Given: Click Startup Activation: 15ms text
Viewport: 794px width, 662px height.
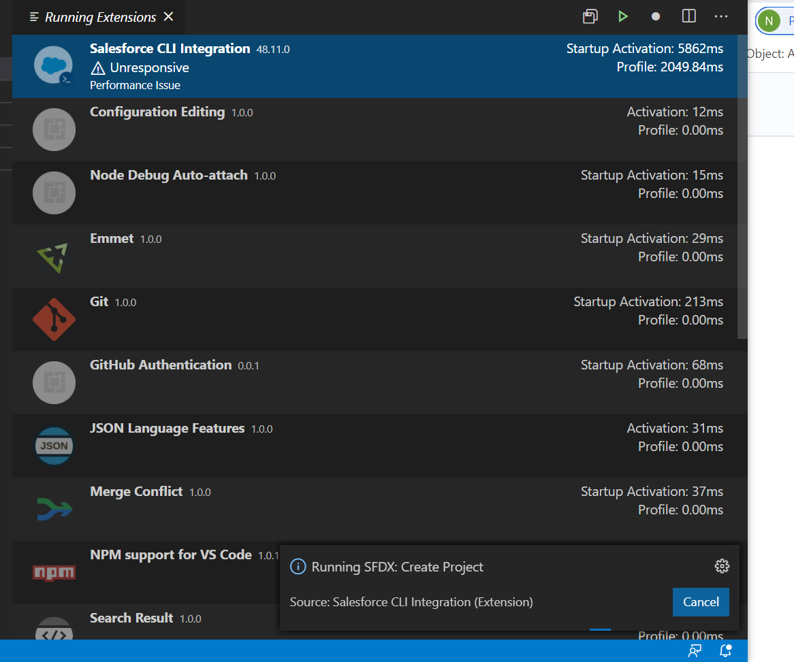Looking at the screenshot, I should point(652,175).
